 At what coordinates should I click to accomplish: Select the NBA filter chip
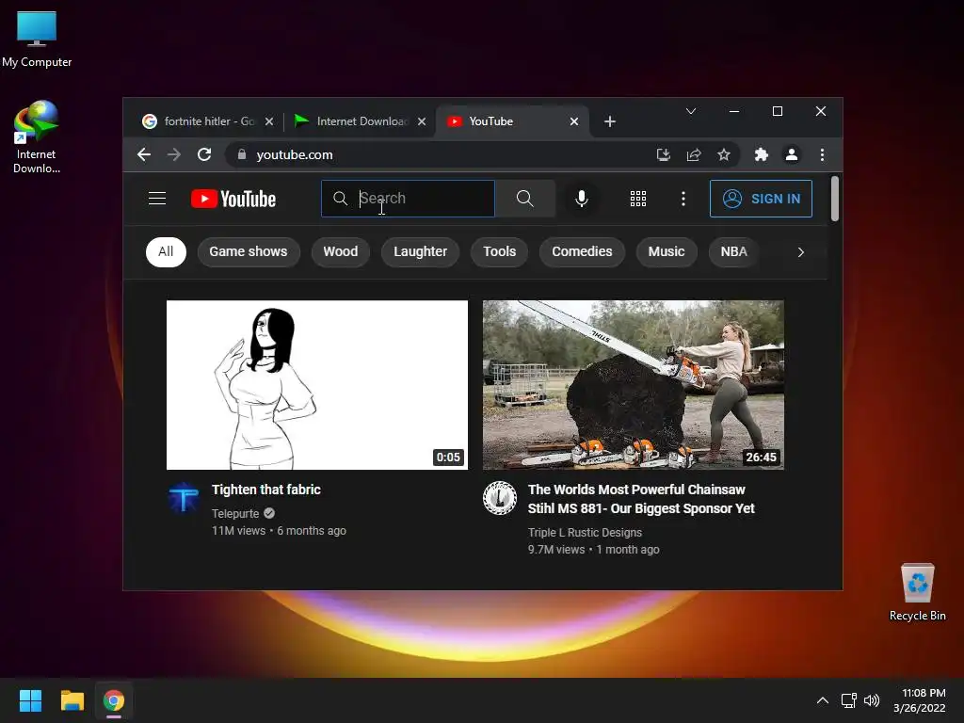pyautogui.click(x=734, y=252)
